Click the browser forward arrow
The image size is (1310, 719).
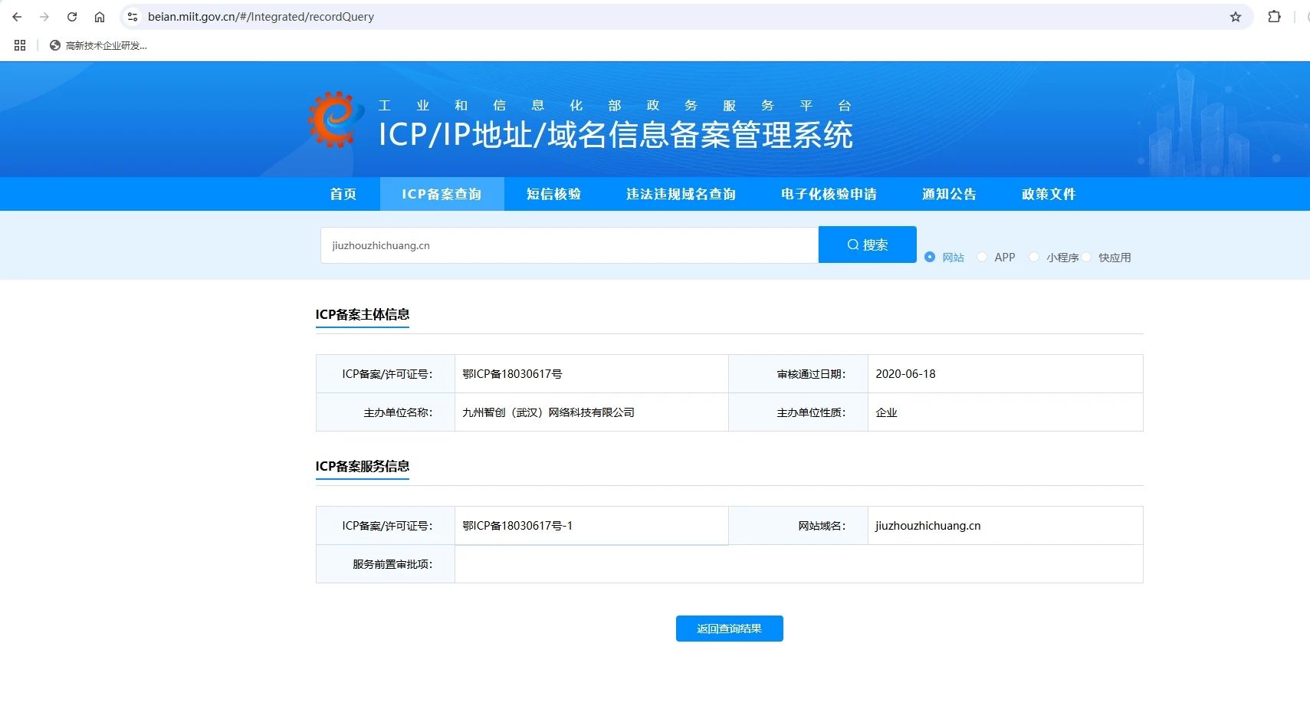point(44,17)
